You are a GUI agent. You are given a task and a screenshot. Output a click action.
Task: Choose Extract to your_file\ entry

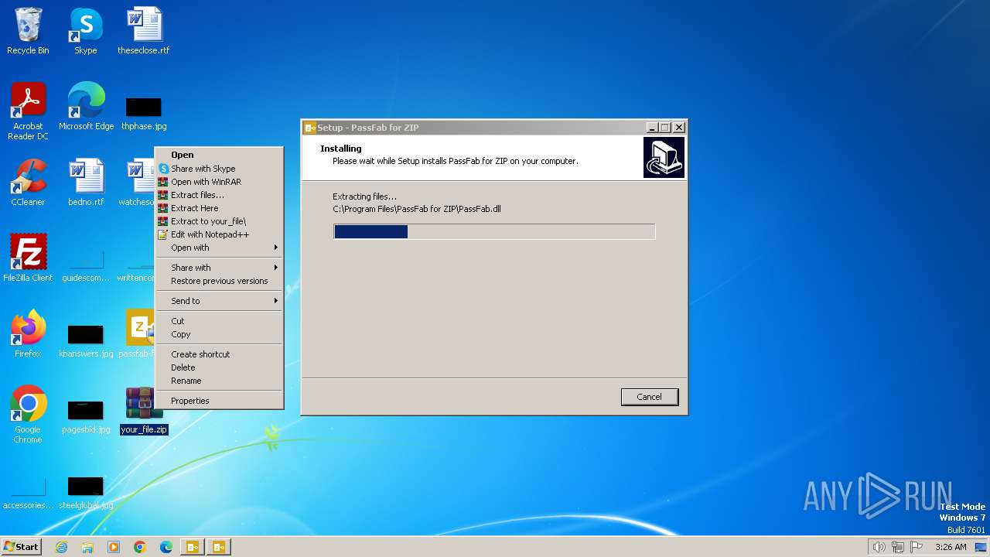[x=220, y=221]
